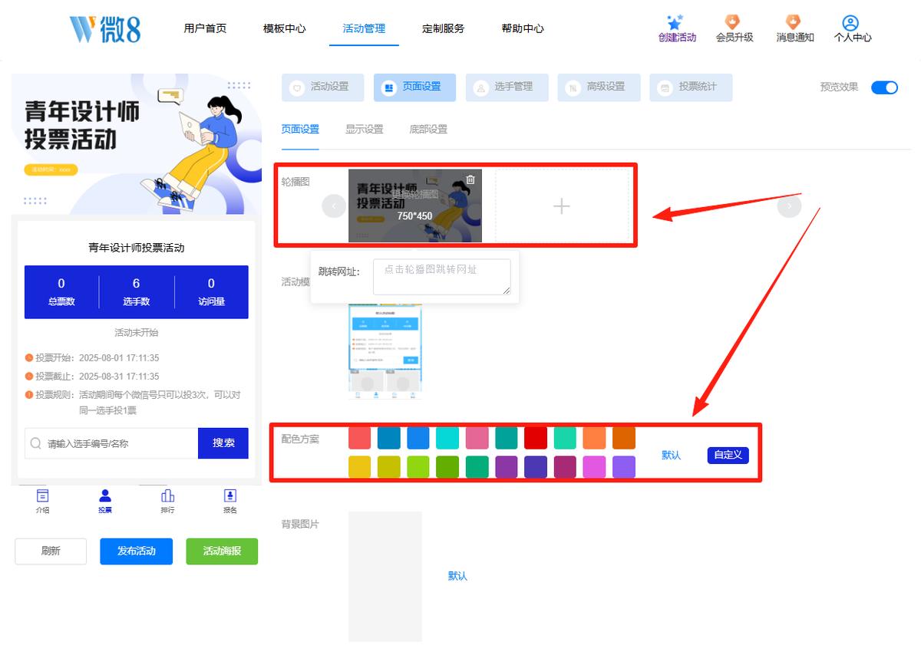Click the 刷新 button
921x645 pixels.
pos(51,551)
